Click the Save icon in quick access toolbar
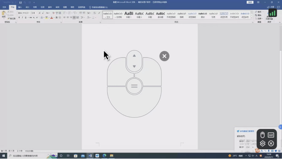This screenshot has height=159, width=282. pyautogui.click(x=20, y=2)
